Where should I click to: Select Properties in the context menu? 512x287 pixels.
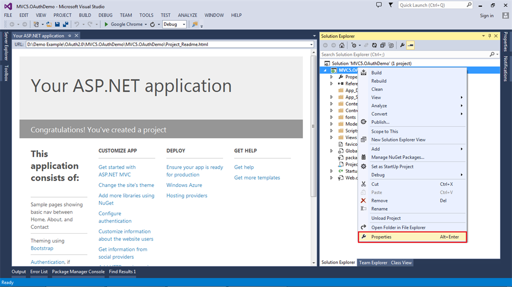coord(381,237)
